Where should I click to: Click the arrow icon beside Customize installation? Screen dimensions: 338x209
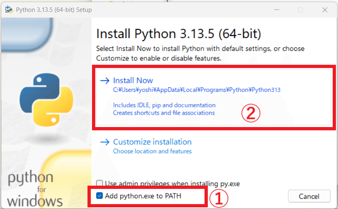click(x=105, y=142)
